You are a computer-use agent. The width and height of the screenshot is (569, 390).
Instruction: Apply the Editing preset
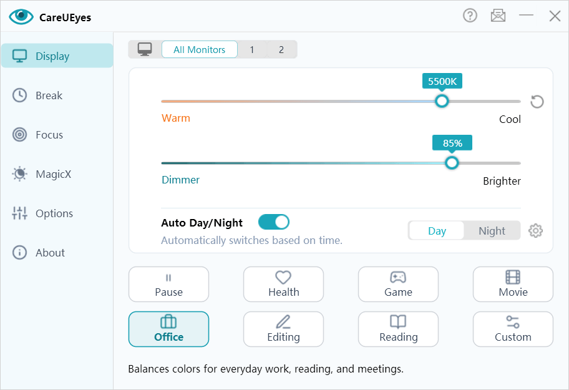(x=283, y=329)
